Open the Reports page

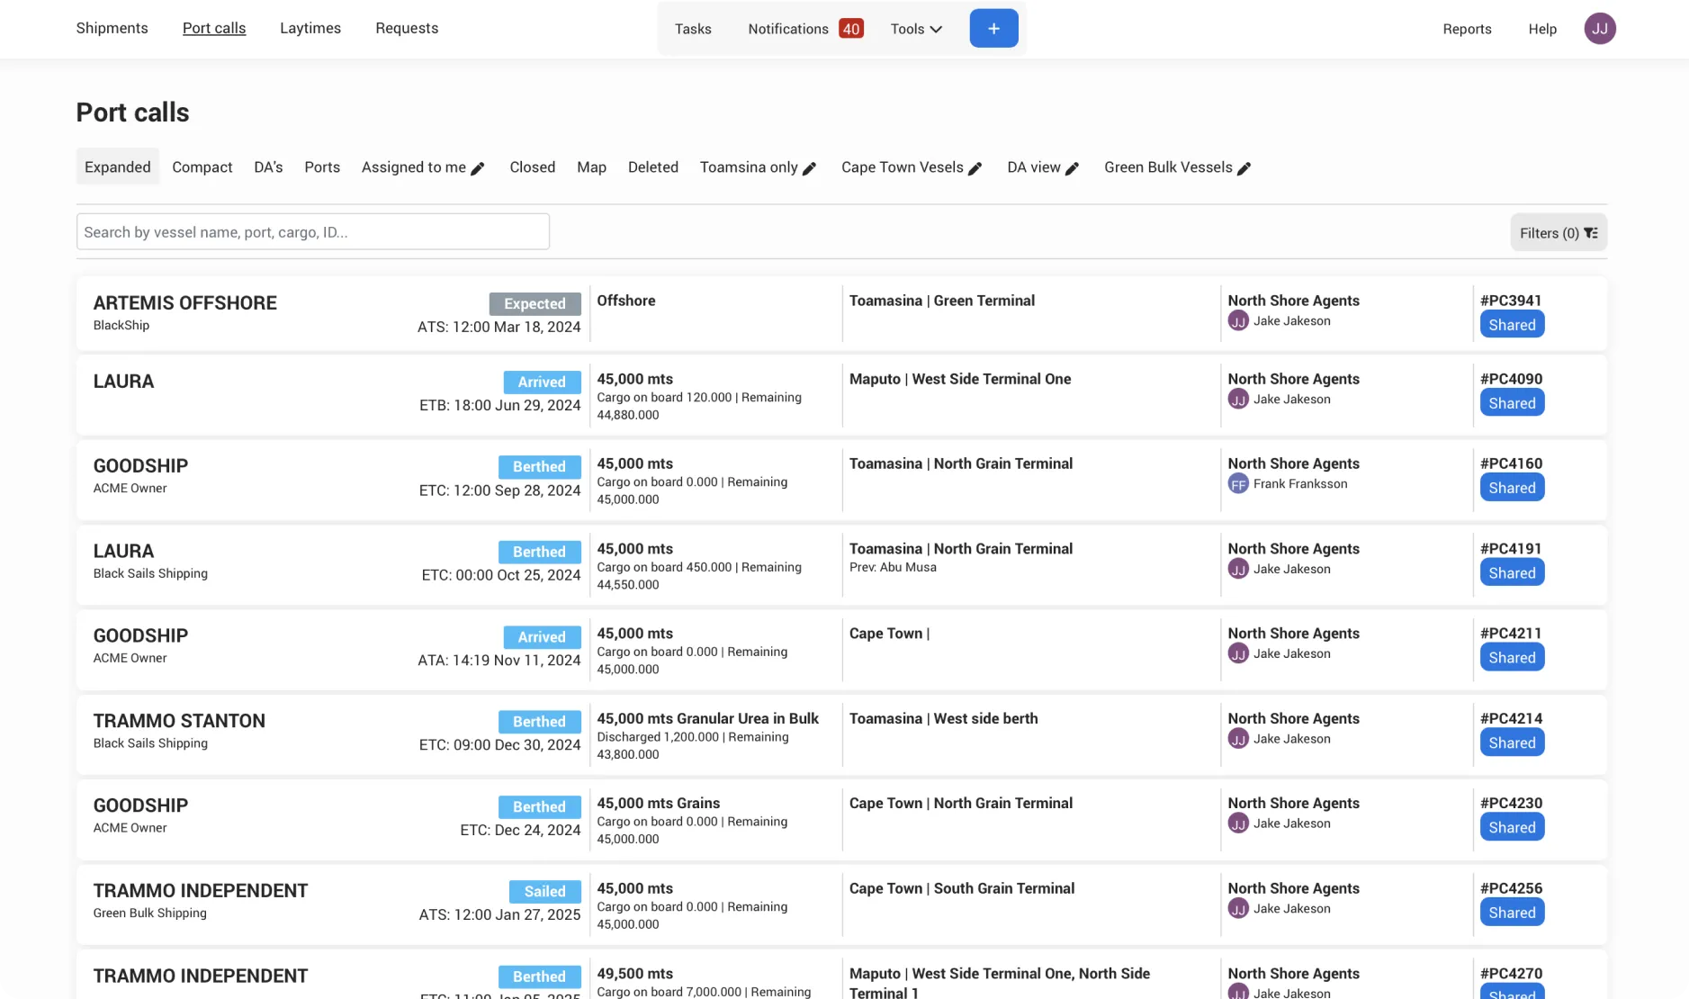coord(1467,29)
